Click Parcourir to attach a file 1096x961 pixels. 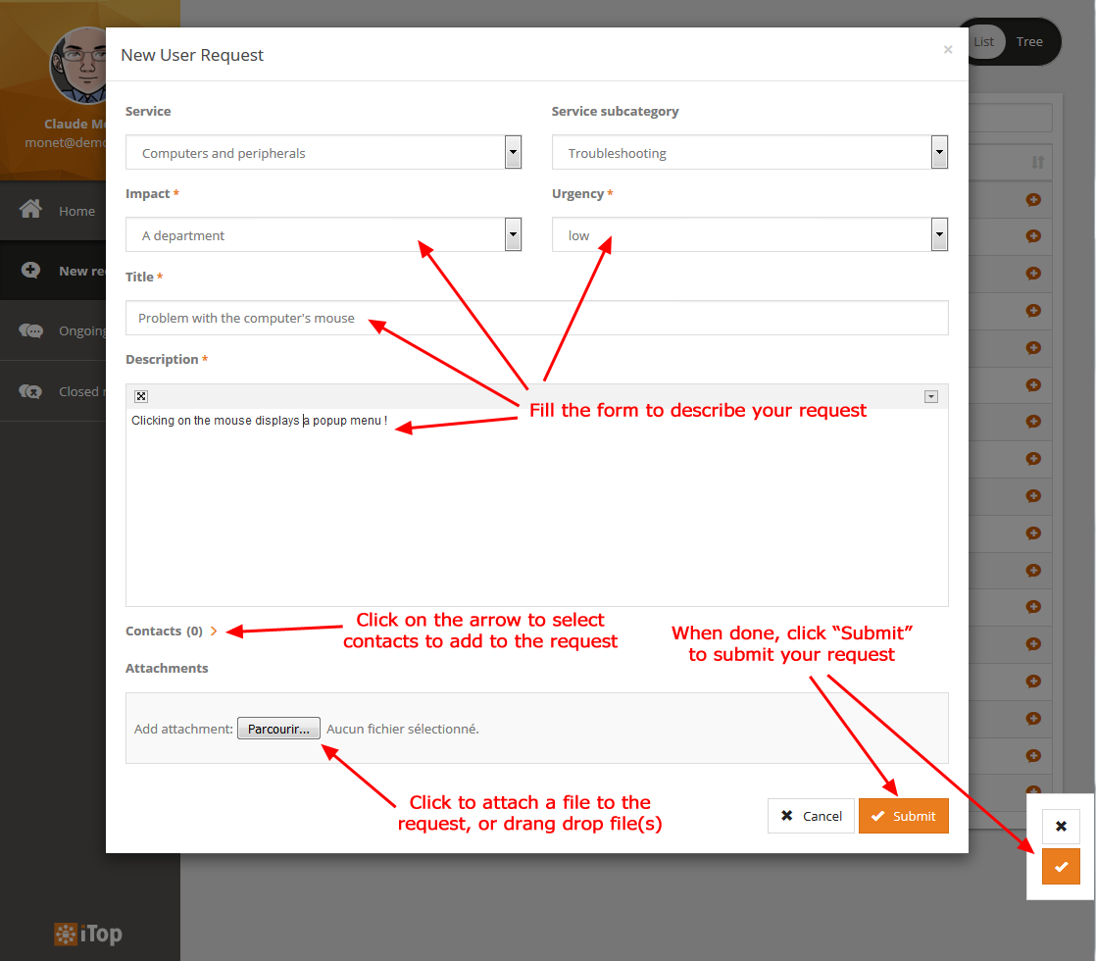(278, 728)
